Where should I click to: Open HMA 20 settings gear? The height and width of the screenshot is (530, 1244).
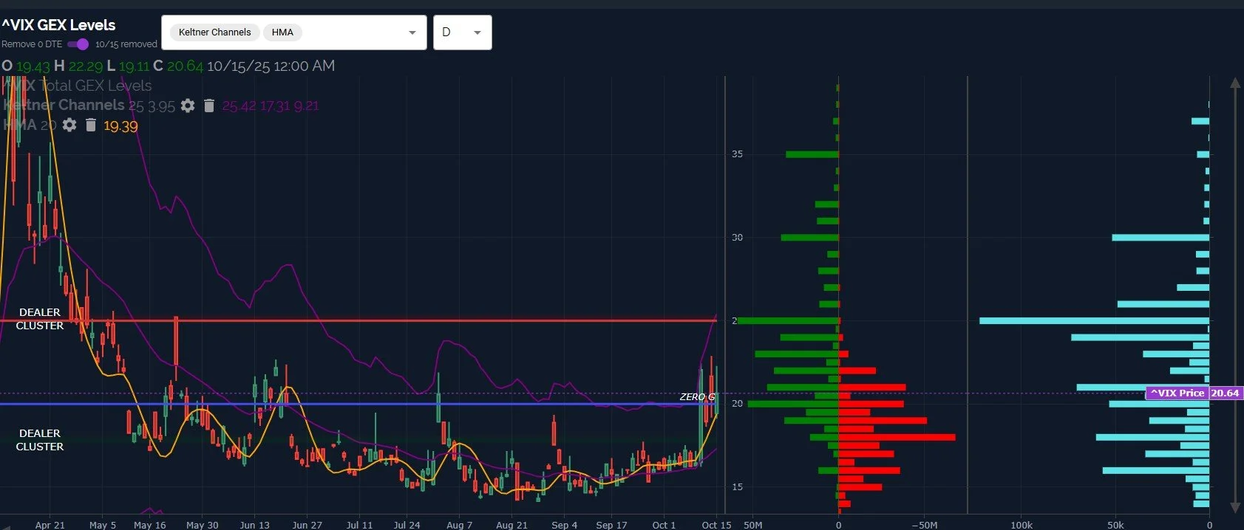(x=69, y=125)
